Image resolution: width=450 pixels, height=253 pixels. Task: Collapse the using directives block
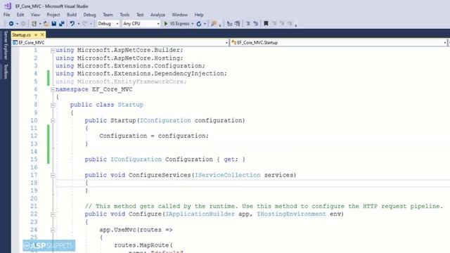pos(53,51)
